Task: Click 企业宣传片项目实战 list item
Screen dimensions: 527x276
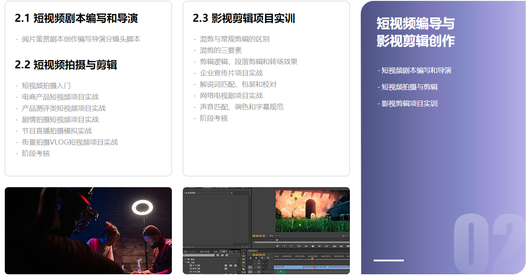Action: (x=231, y=73)
